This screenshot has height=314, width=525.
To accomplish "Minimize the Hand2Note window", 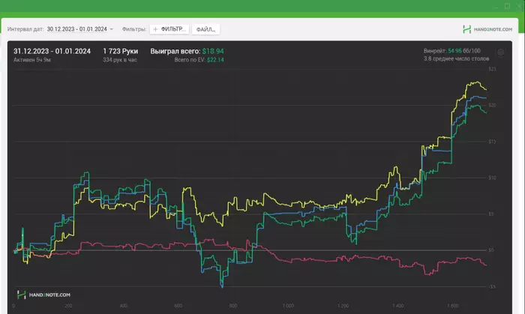I will (x=496, y=6).
